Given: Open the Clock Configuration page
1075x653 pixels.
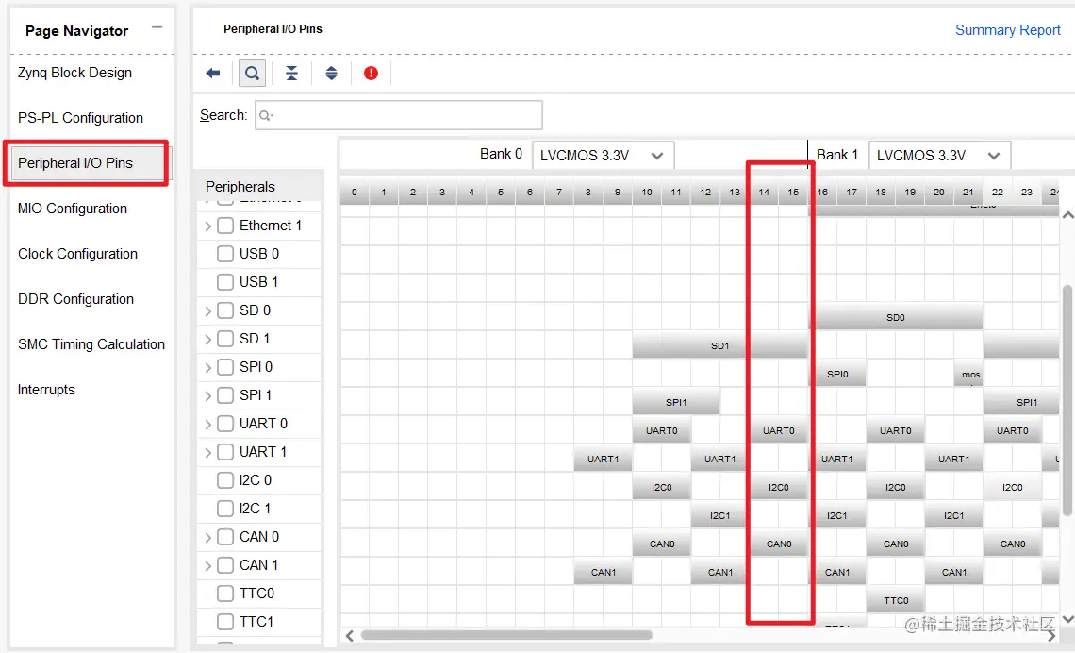Looking at the screenshot, I should tap(77, 254).
